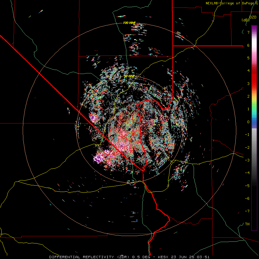Click the positive 2 dB scale value
259x259 pixels.
click(x=248, y=96)
